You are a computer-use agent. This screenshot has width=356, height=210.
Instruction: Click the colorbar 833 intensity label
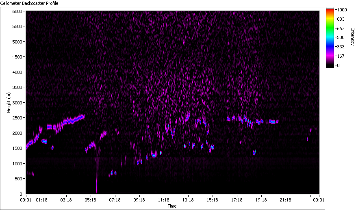point(341,19)
